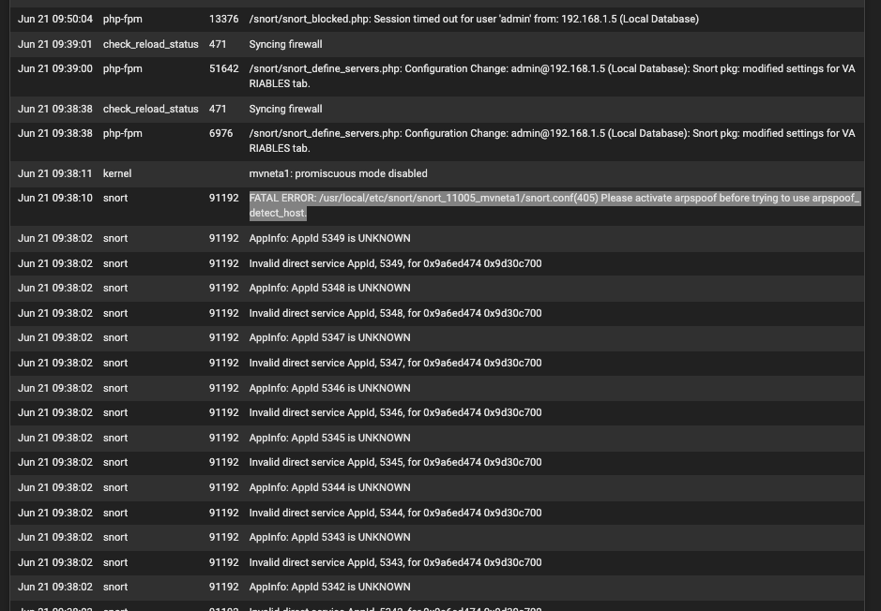881x611 pixels.
Task: Click the 'Session timed out for user admin' message
Action: pyautogui.click(x=474, y=19)
